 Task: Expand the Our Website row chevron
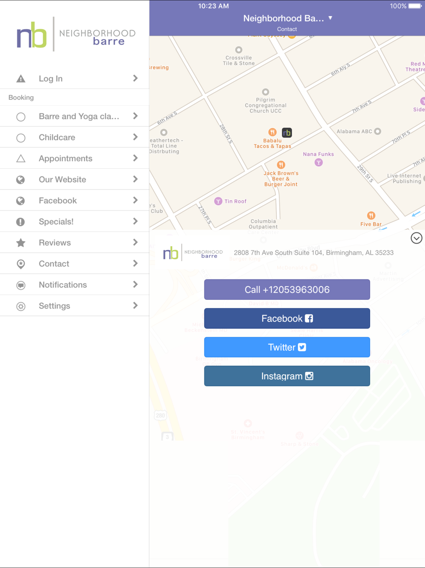(135, 179)
